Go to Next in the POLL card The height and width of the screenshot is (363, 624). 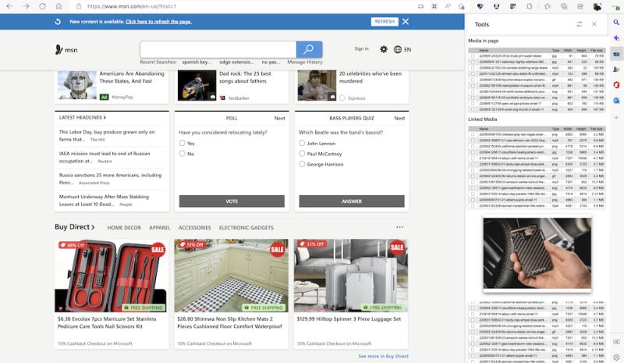click(279, 119)
